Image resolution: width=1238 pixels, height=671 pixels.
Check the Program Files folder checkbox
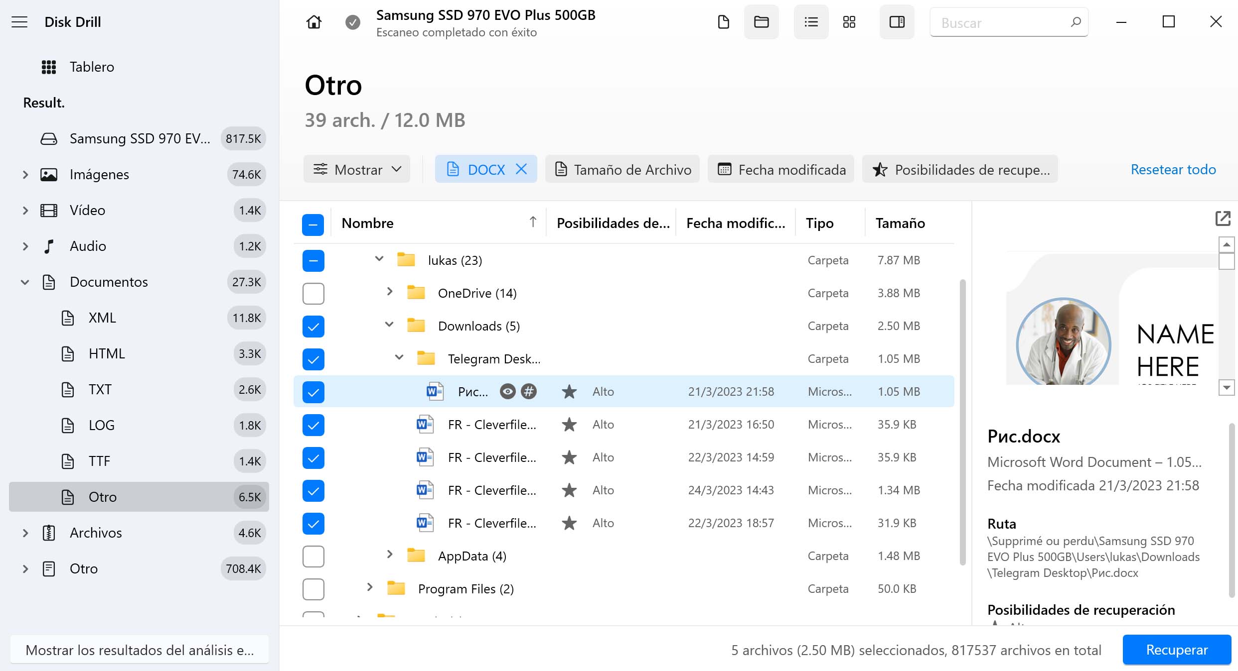pos(313,589)
